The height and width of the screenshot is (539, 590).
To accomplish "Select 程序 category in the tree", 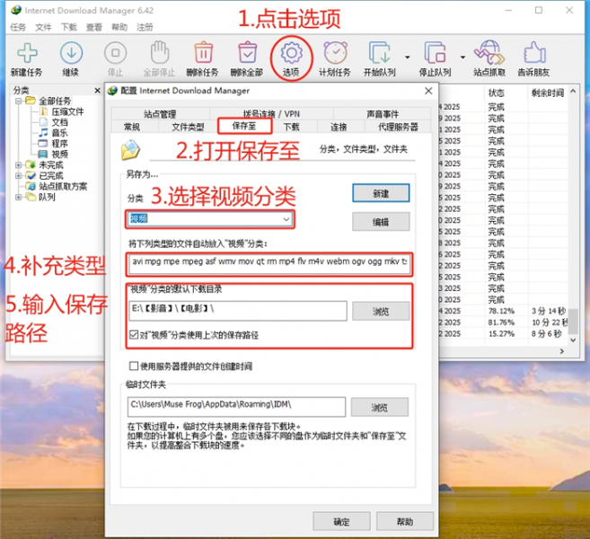I will 59,144.
